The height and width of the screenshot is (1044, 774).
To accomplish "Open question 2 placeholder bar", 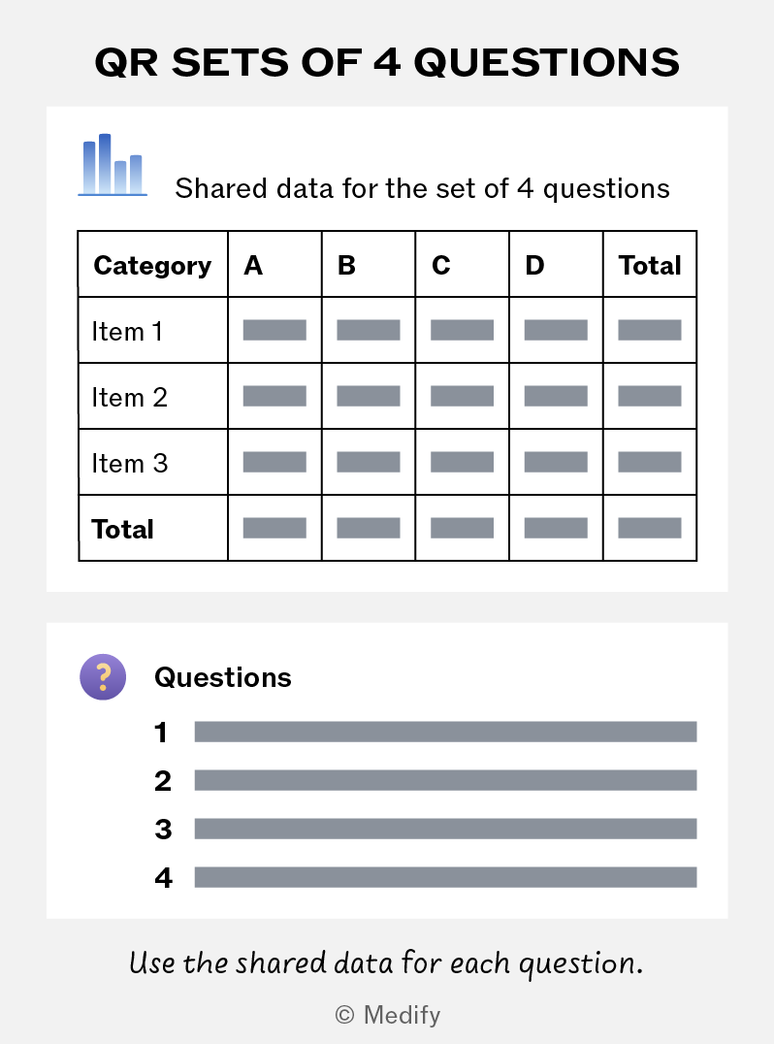I will pyautogui.click(x=445, y=780).
